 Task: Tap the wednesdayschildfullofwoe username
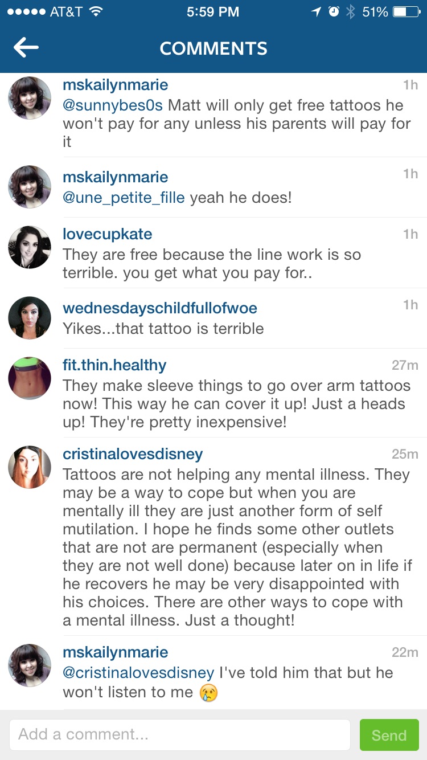[160, 308]
